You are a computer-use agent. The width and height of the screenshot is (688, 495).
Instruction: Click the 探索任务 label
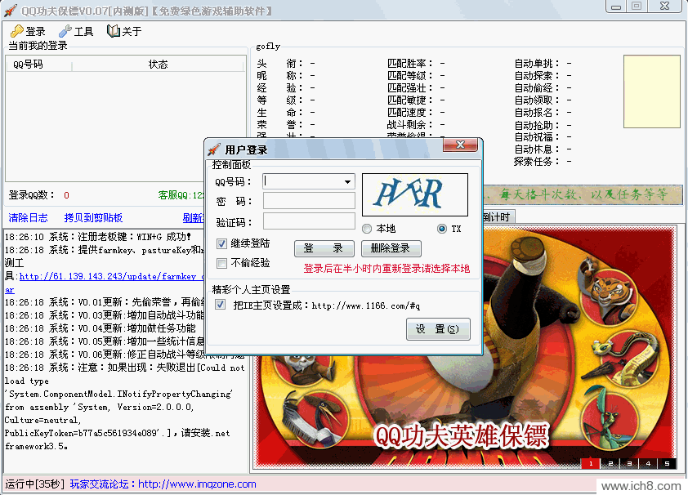click(x=537, y=162)
